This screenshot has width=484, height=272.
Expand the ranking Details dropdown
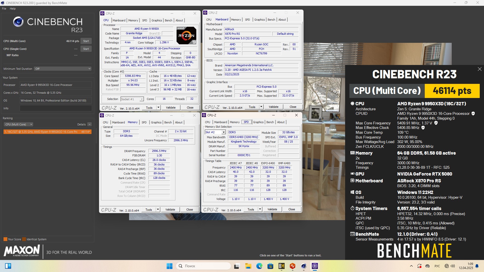pyautogui.click(x=89, y=124)
